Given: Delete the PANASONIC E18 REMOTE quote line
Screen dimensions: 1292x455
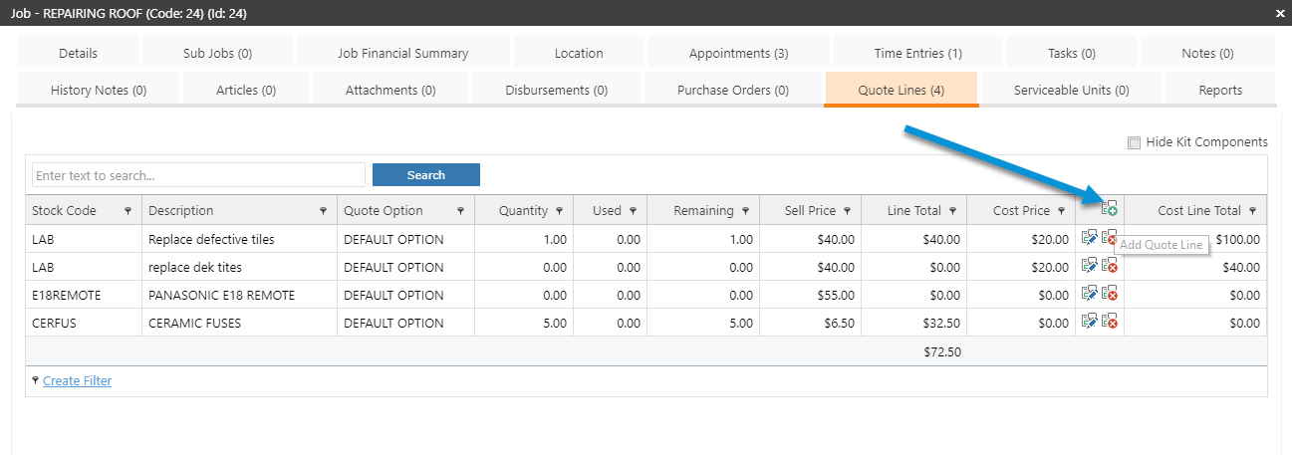Looking at the screenshot, I should coord(1110,294).
